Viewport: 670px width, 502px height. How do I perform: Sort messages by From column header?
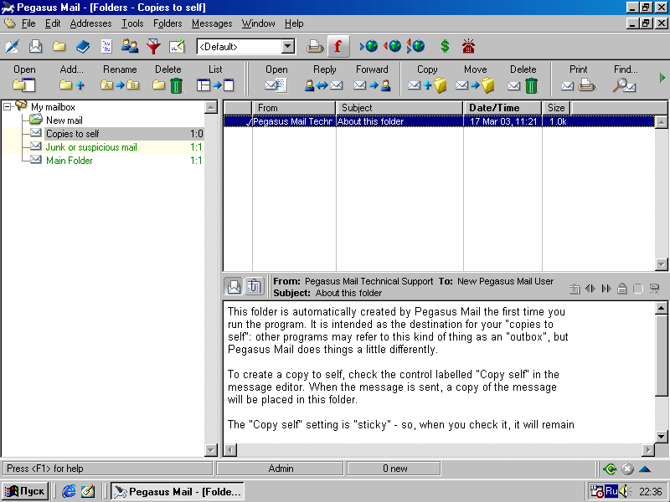point(294,108)
